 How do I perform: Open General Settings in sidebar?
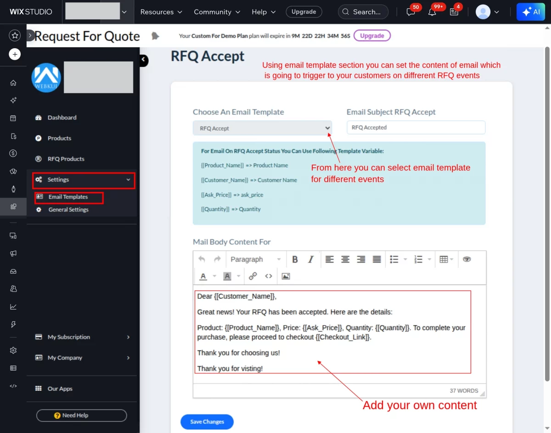(68, 210)
